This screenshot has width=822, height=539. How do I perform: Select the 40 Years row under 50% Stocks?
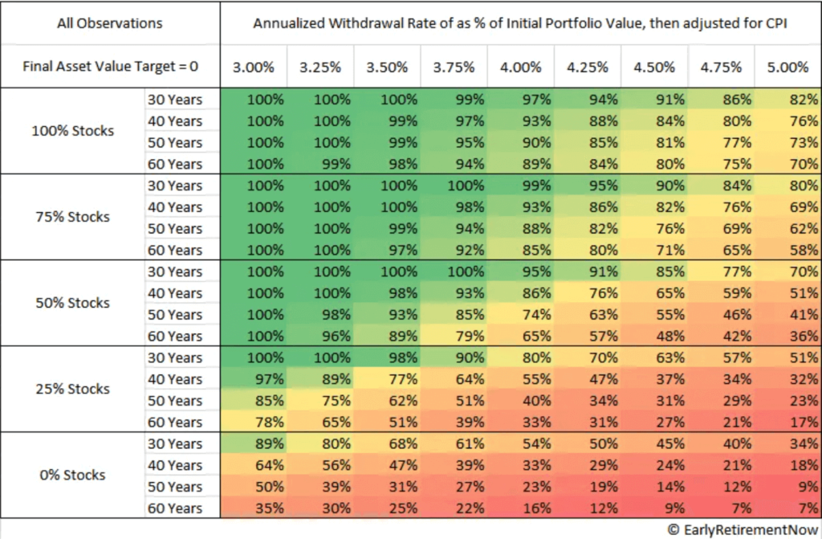tap(174, 293)
